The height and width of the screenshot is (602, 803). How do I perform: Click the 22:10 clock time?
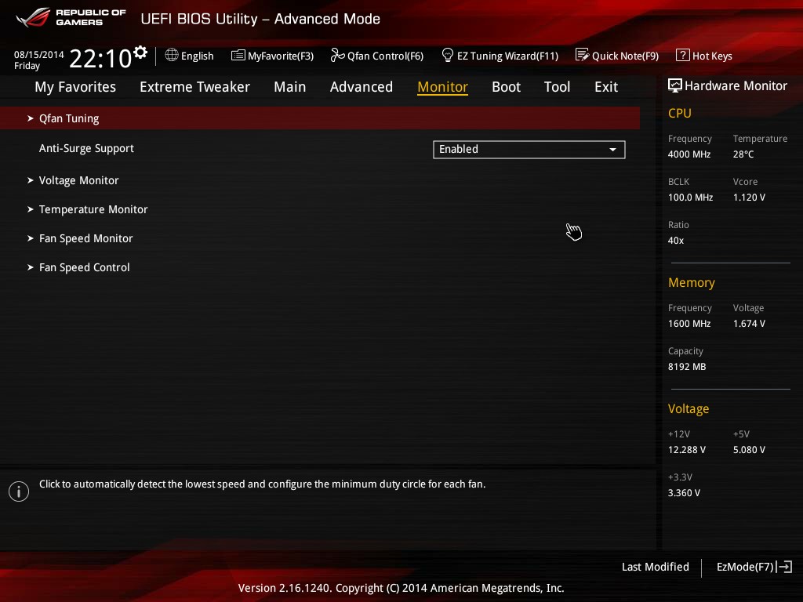tap(100, 58)
